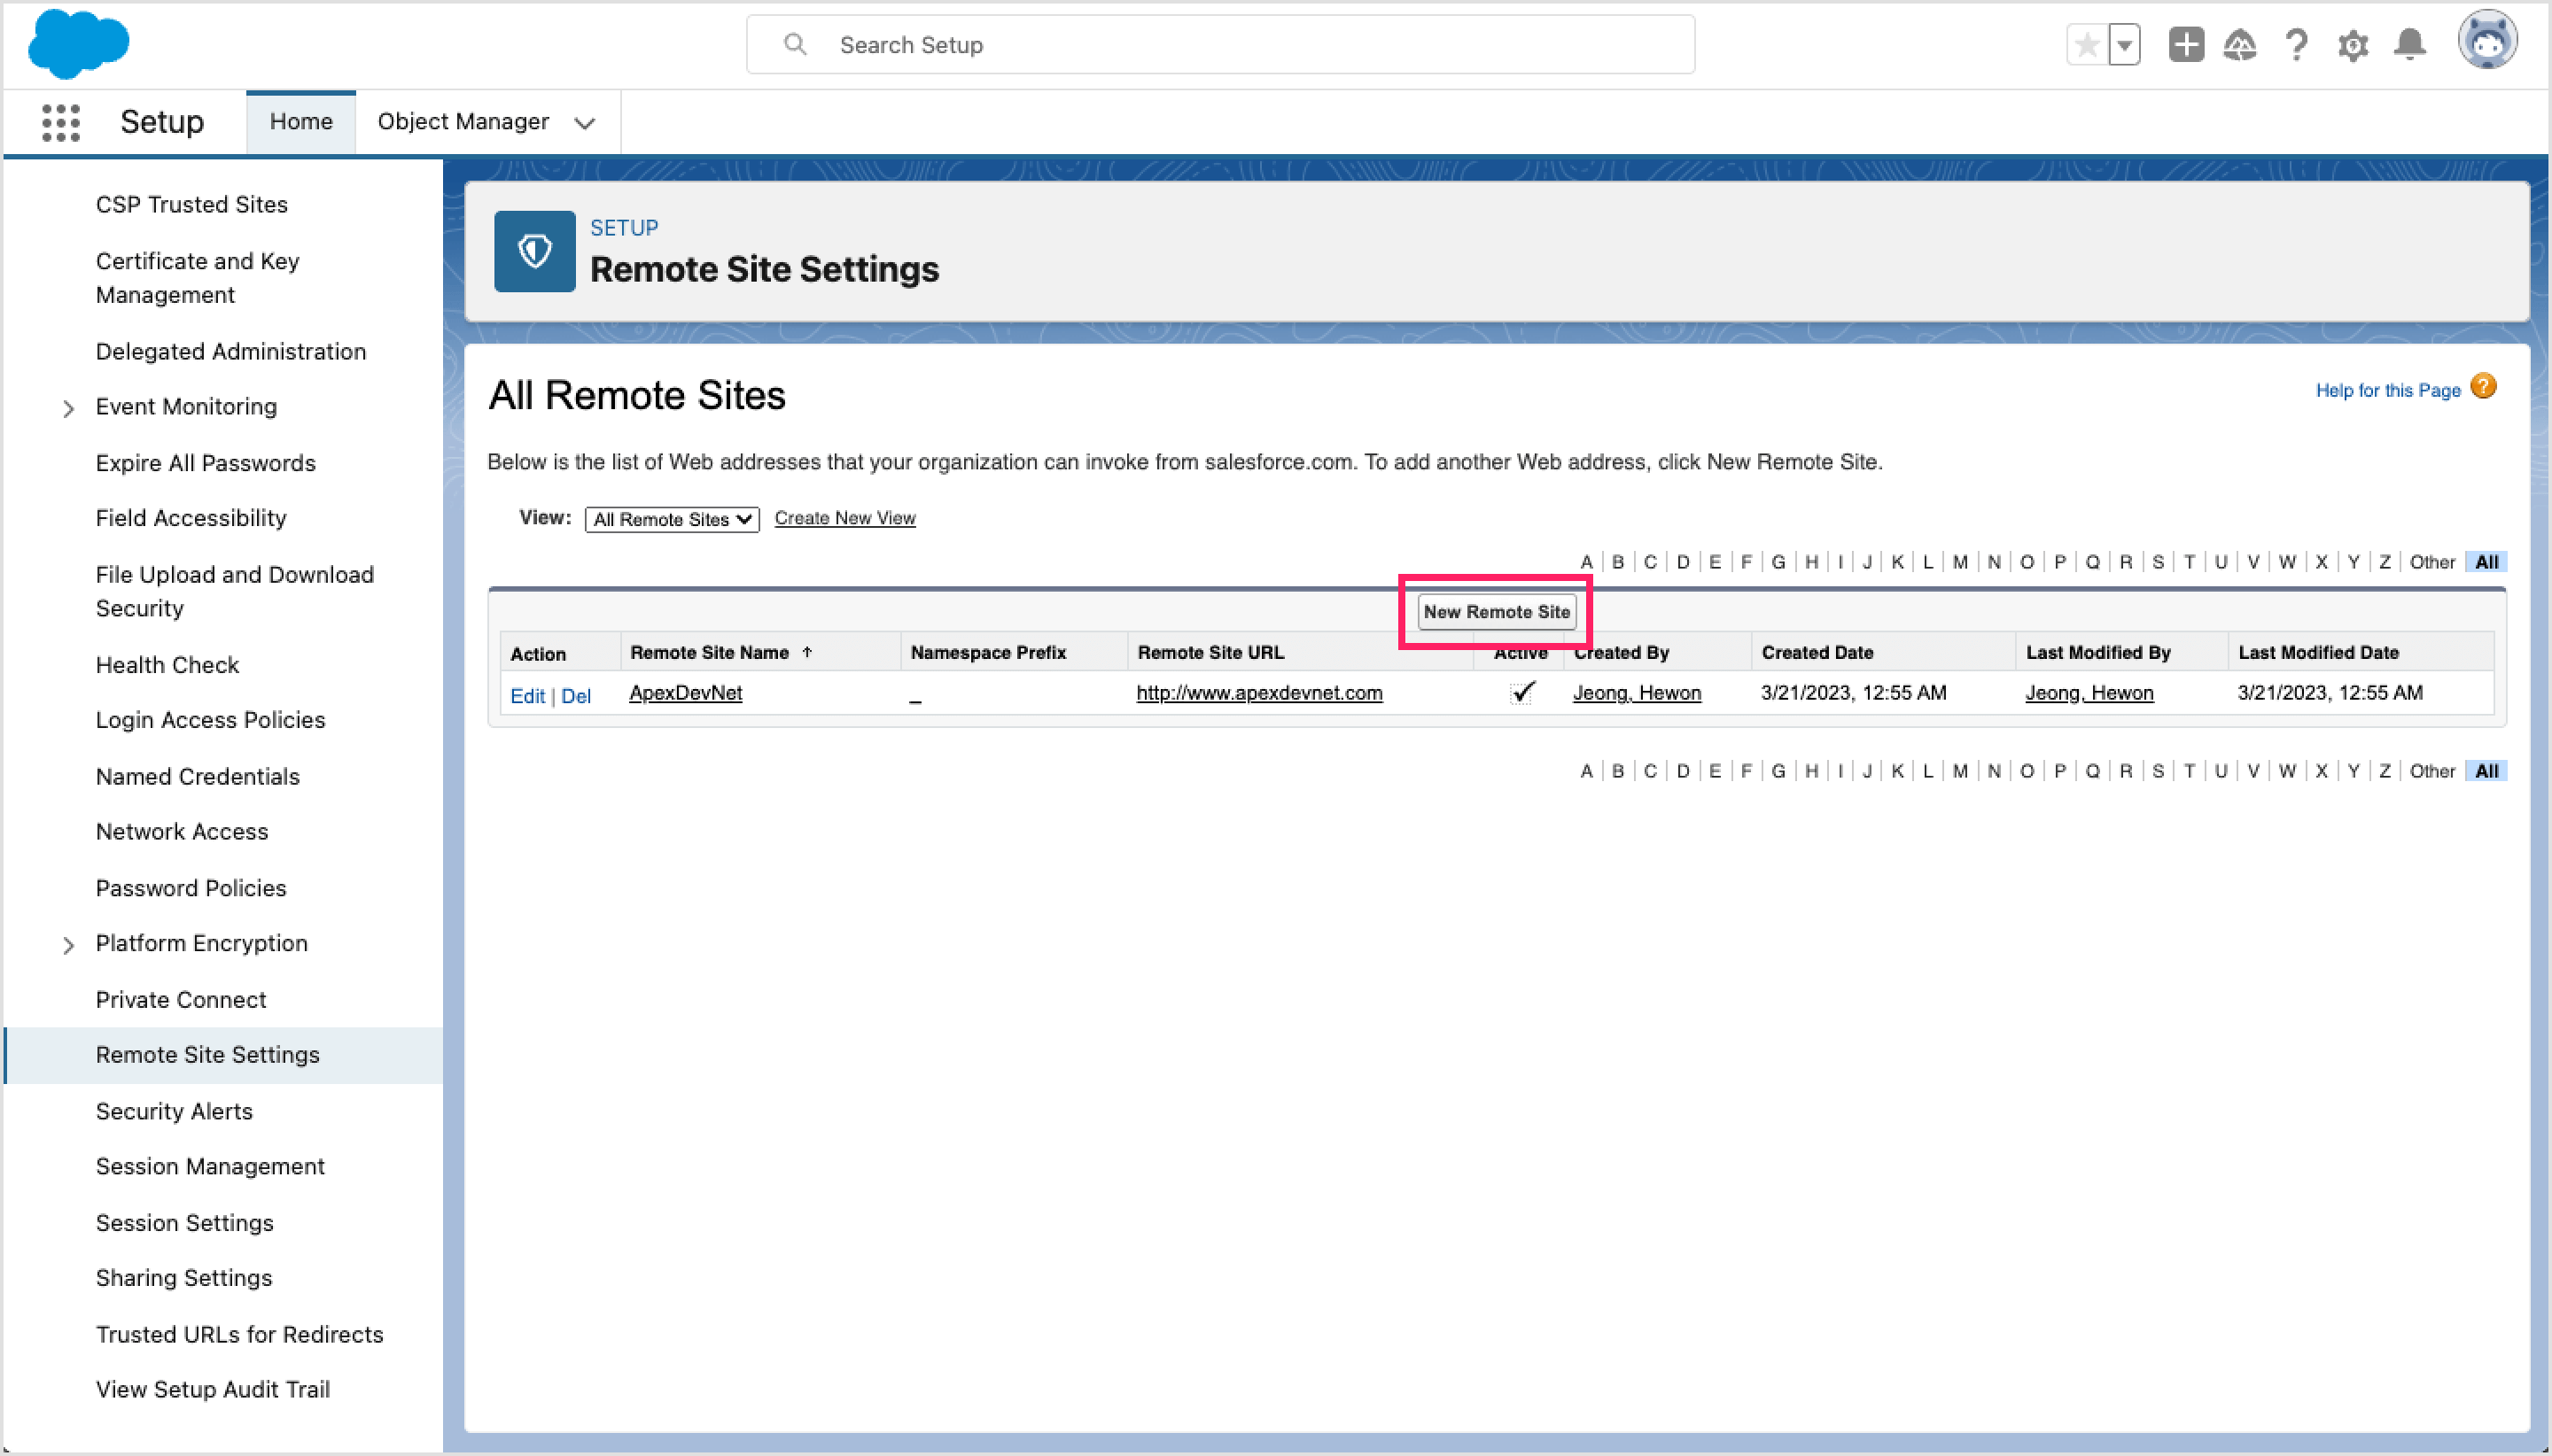The height and width of the screenshot is (1456, 2552).
Task: Expand the Event Monitoring section
Action: 68,408
